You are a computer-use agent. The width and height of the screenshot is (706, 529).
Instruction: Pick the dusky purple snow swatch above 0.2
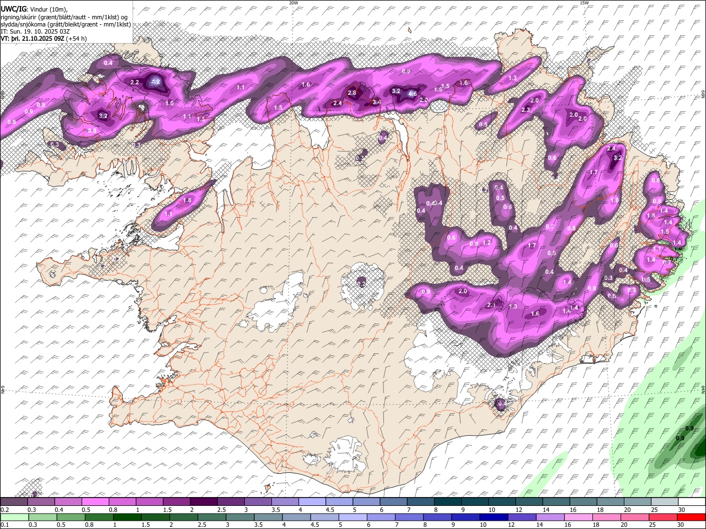click(x=14, y=501)
